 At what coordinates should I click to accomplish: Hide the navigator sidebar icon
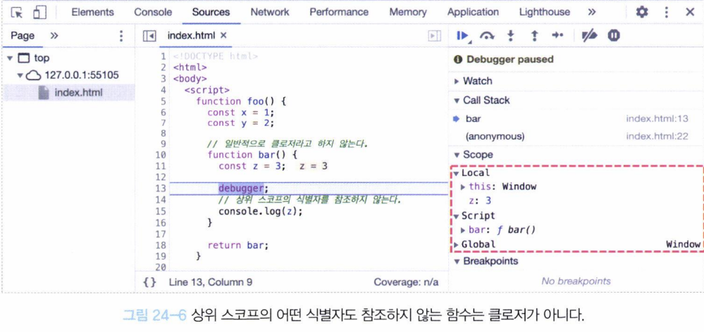click(x=149, y=36)
